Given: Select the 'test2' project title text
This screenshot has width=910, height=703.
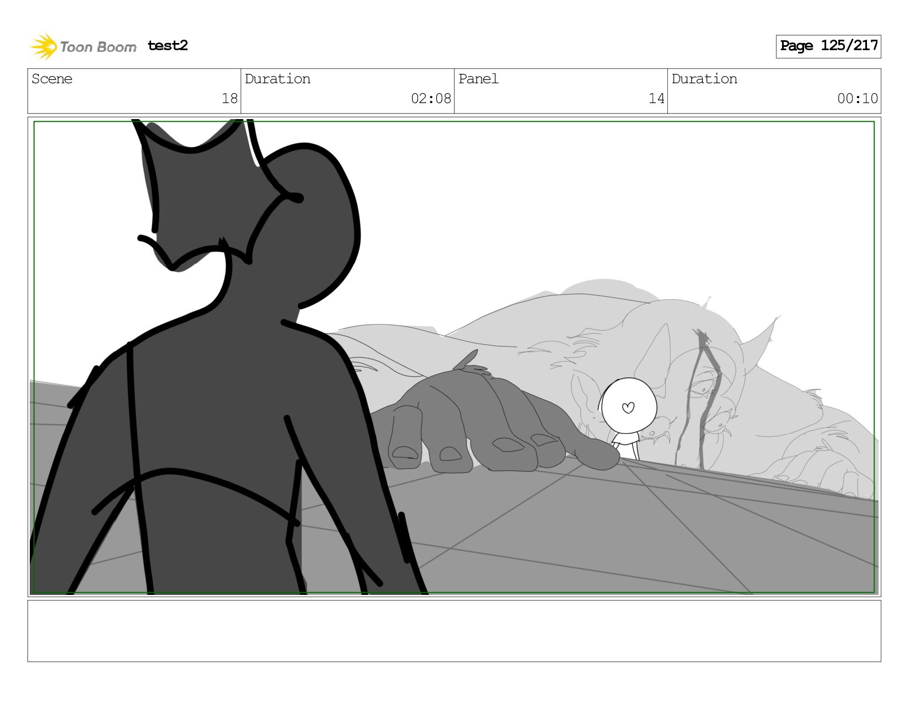Looking at the screenshot, I should coord(168,46).
